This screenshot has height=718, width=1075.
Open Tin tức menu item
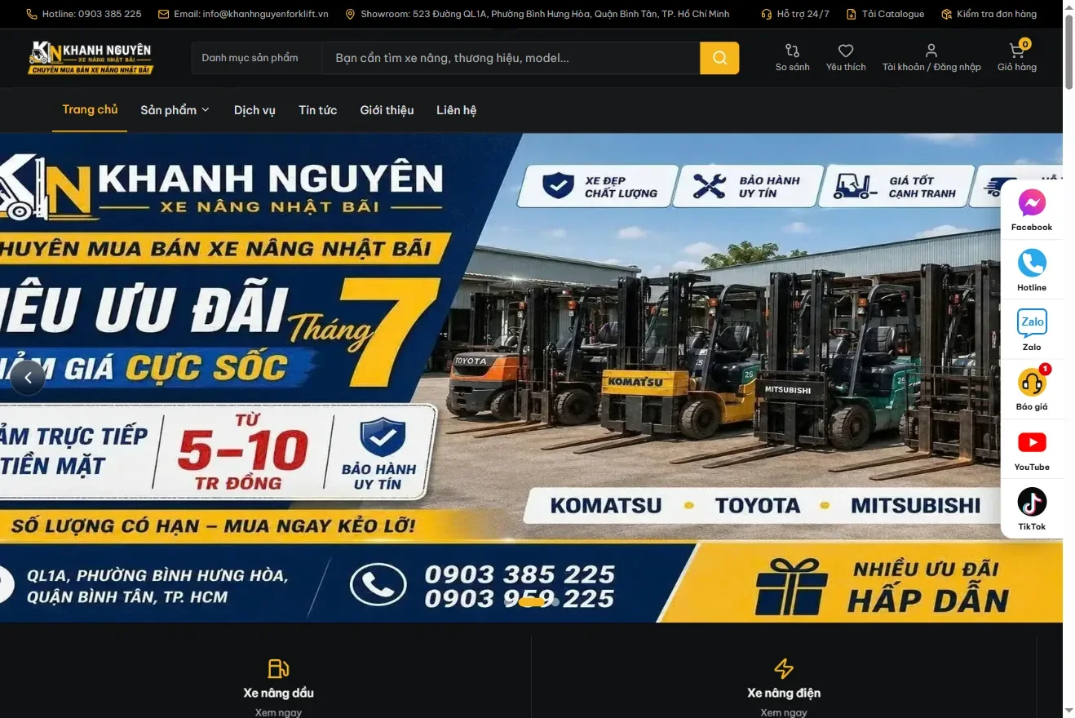click(x=317, y=110)
